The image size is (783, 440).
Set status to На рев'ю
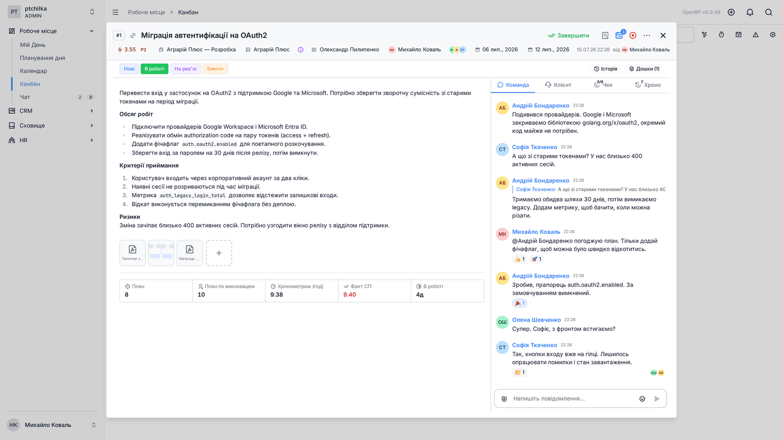(x=185, y=69)
